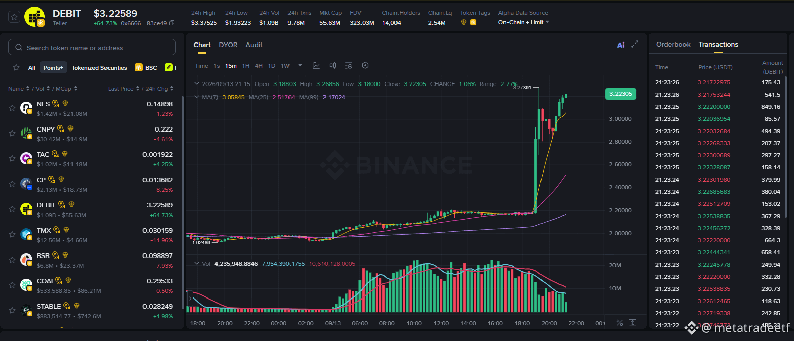Open the technical indicators line-chart icon
This screenshot has width=794, height=341.
[316, 66]
